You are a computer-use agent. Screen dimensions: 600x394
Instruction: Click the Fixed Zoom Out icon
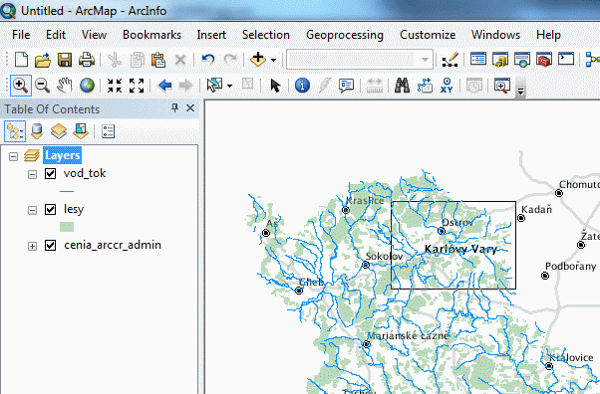[x=137, y=86]
